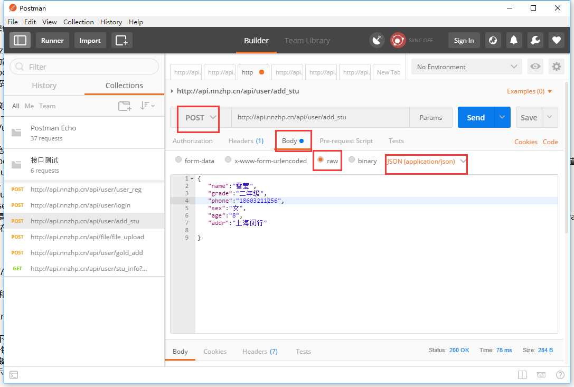
Task: Collapse JSON code fold arrow on line 1
Action: 192,178
